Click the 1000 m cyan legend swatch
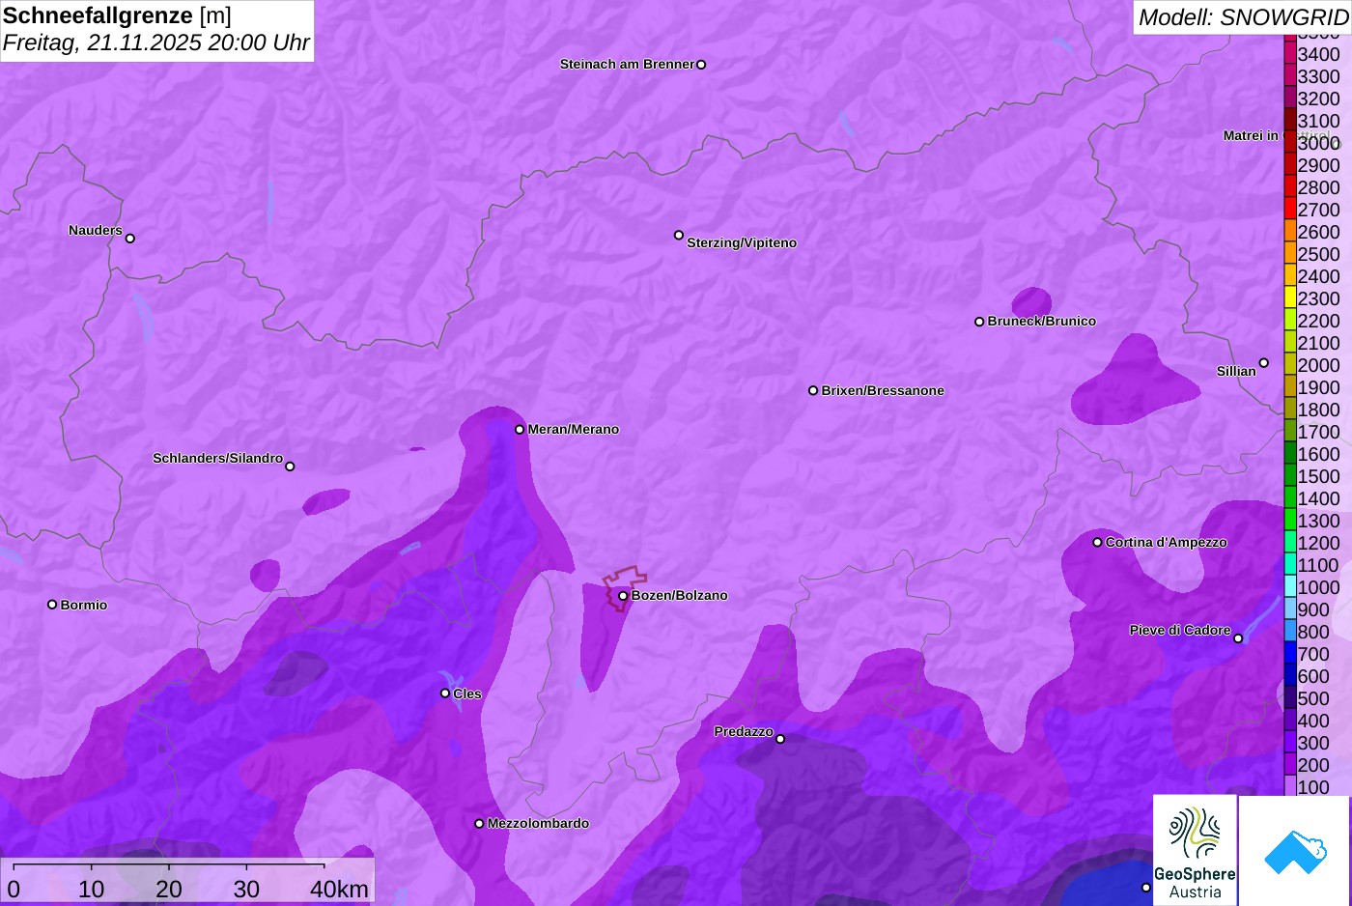The width and height of the screenshot is (1352, 906). (1290, 587)
